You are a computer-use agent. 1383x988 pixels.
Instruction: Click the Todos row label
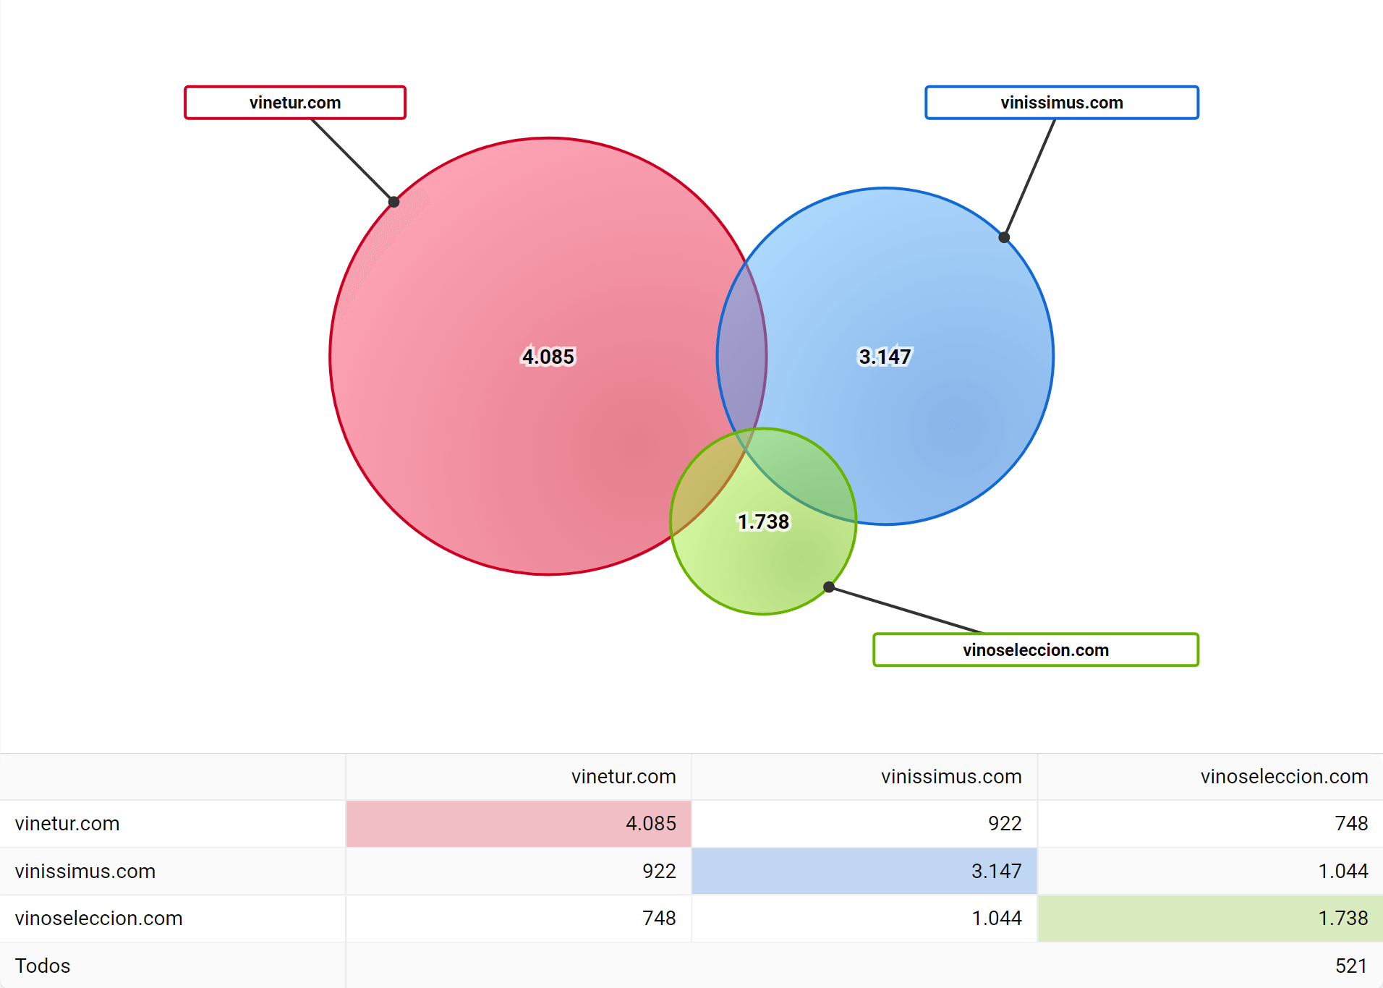click(x=43, y=966)
